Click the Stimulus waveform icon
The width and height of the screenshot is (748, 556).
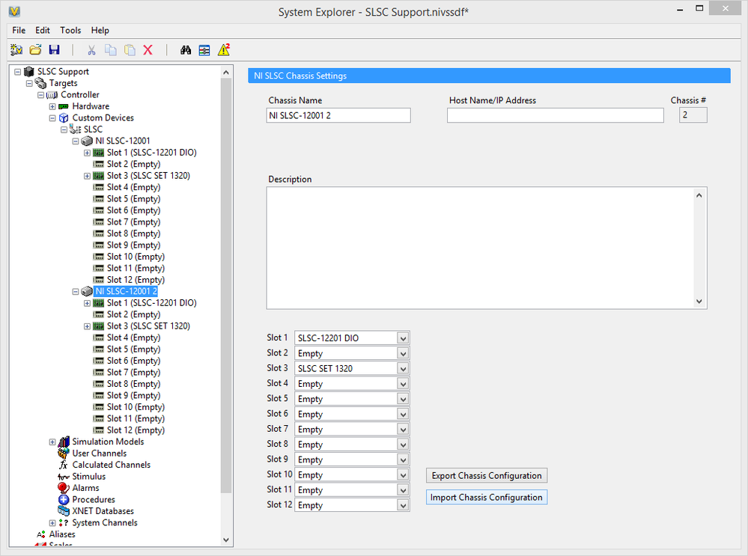point(64,477)
